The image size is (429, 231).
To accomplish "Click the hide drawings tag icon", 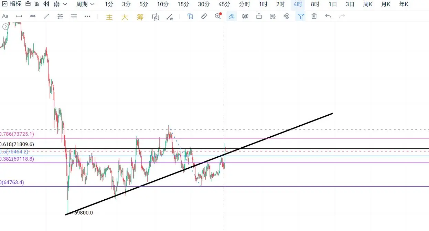I will pos(287,16).
